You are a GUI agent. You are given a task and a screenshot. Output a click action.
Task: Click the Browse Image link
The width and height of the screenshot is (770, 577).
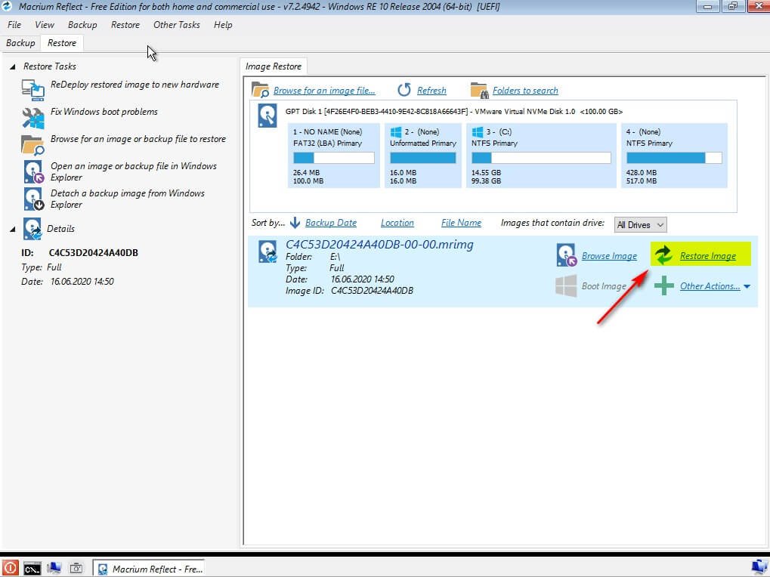pyautogui.click(x=609, y=255)
